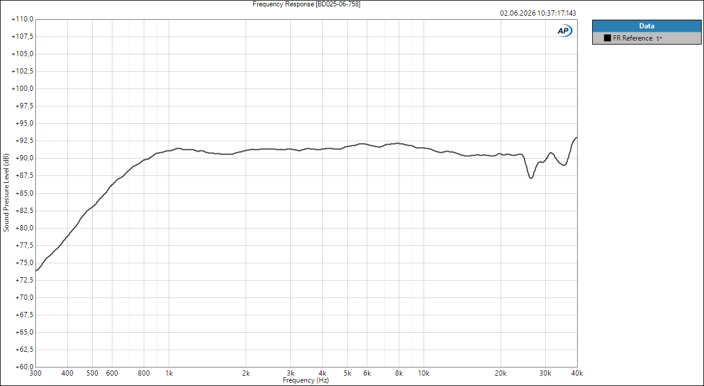Click the 2k X-axis tick label
The width and height of the screenshot is (704, 386).
point(246,373)
